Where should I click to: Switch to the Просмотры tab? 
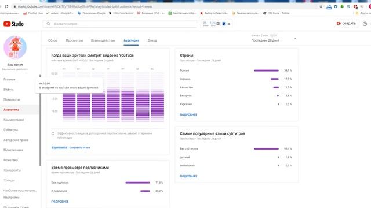[x=74, y=40]
